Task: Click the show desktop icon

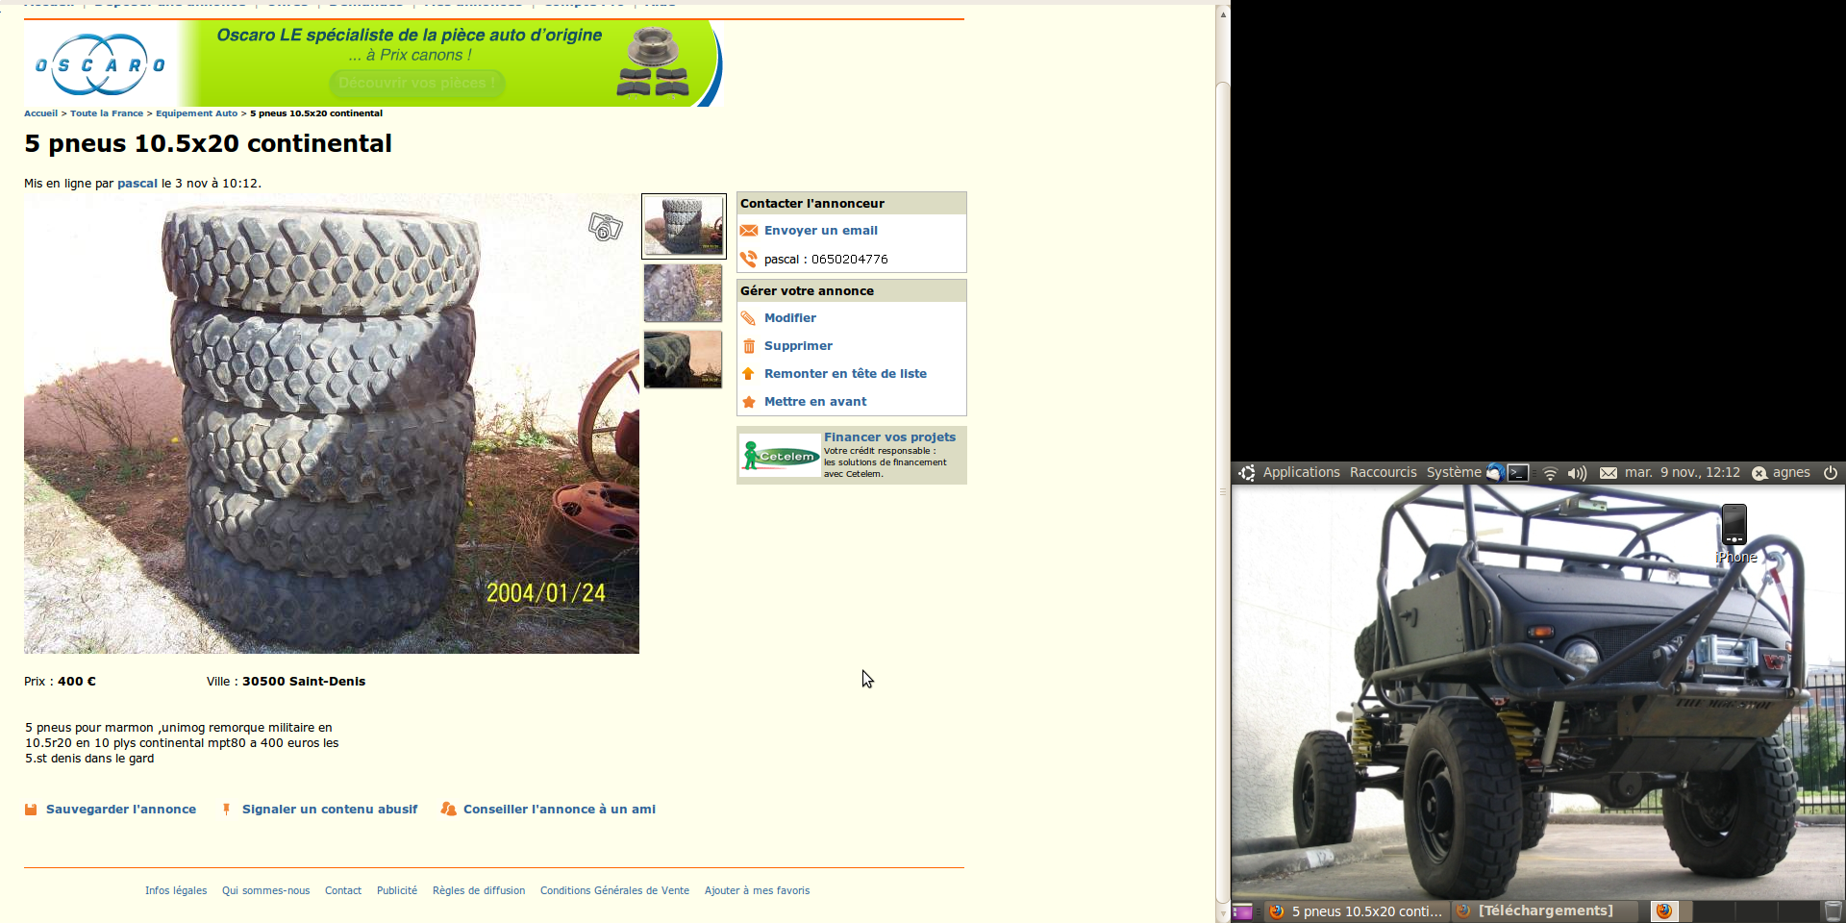Action: pyautogui.click(x=1242, y=911)
